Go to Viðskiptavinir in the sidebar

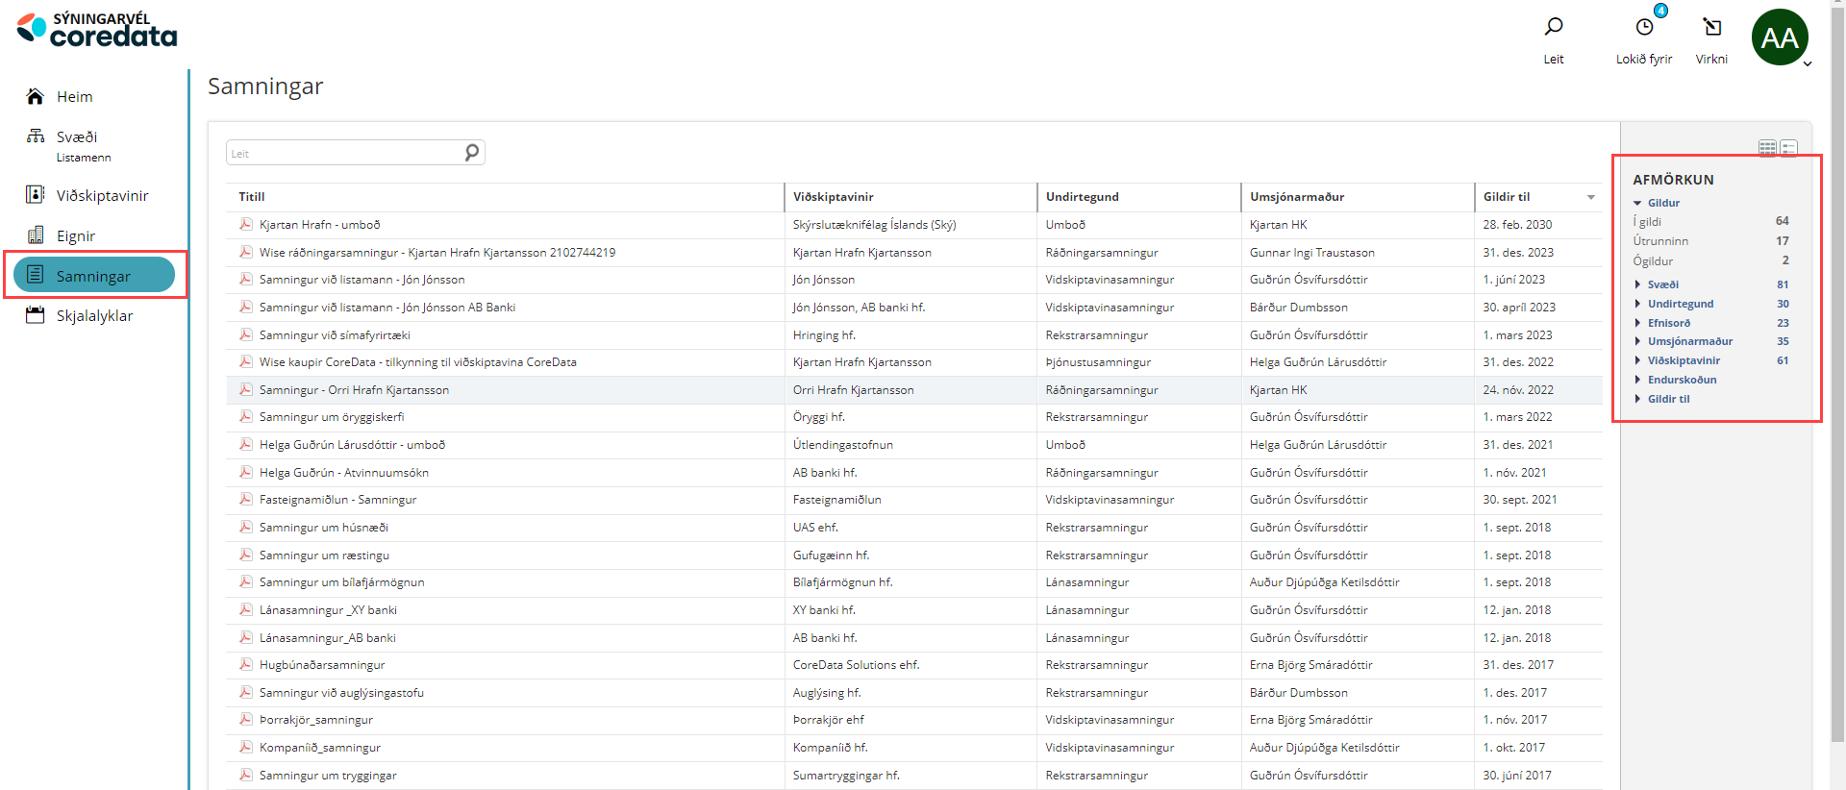tap(102, 196)
